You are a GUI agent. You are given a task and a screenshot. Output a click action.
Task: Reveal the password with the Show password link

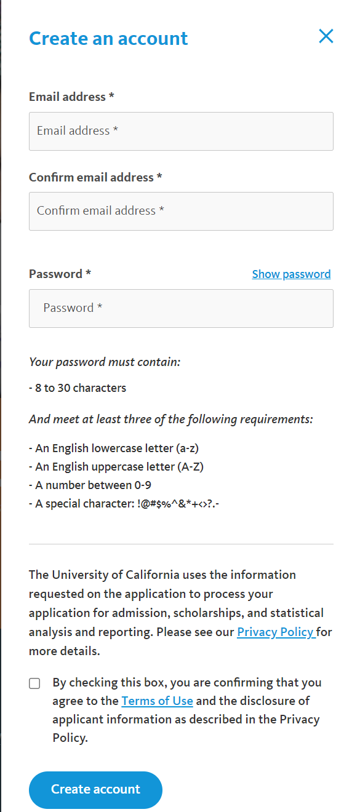(x=291, y=274)
